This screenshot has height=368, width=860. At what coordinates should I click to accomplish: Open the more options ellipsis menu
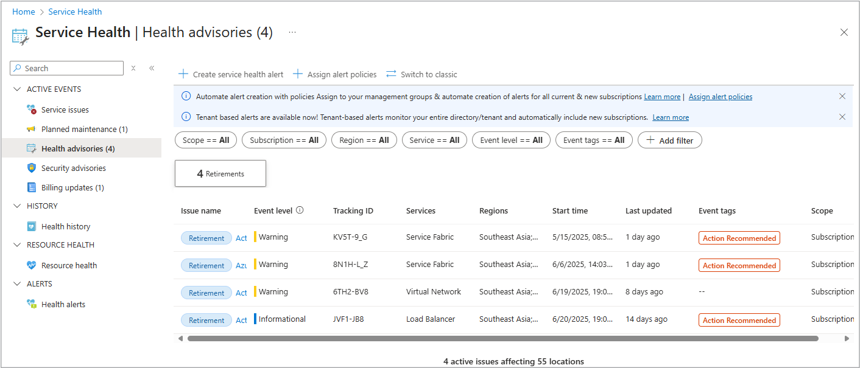point(292,32)
